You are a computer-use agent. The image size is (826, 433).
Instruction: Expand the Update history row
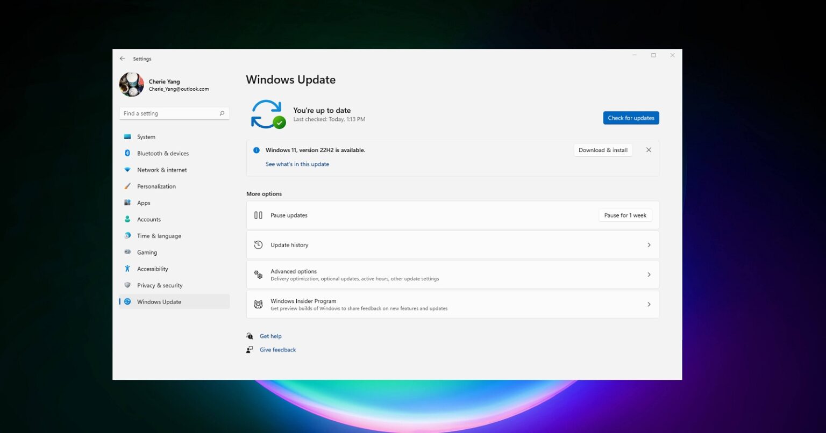pos(649,244)
